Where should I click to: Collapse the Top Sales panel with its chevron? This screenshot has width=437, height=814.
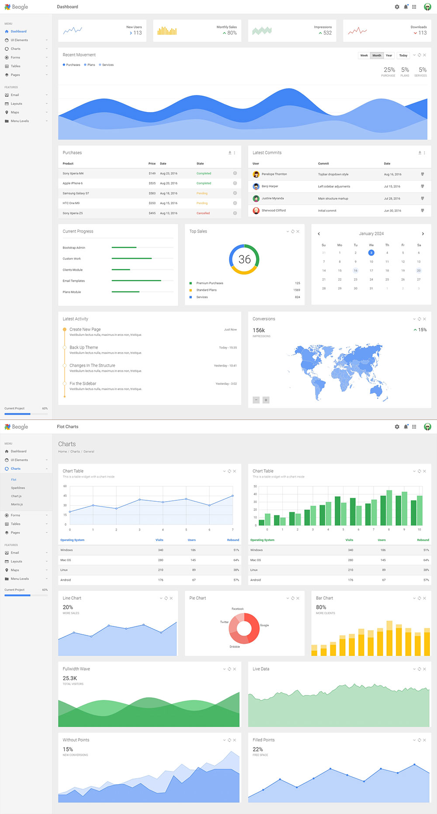[288, 231]
